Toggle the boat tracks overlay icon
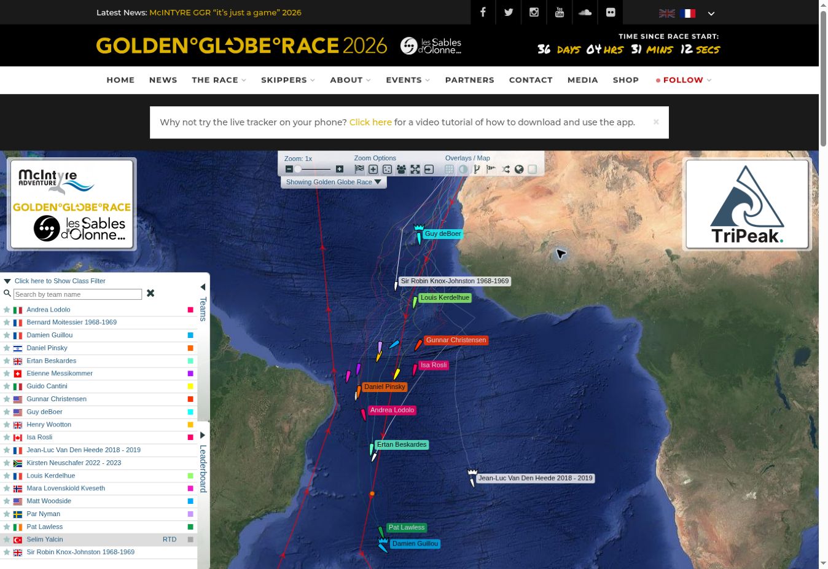828x569 pixels. (477, 170)
